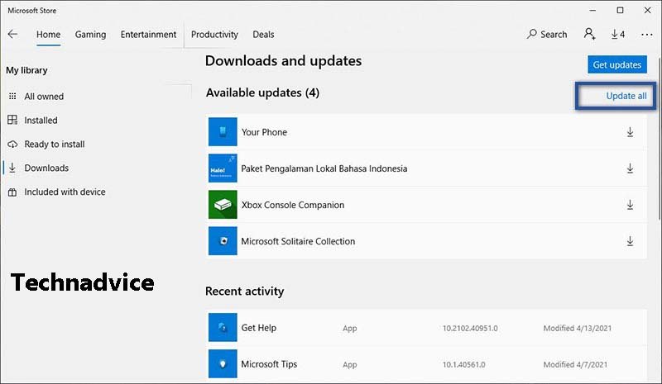Viewport: 662px width, 384px height.
Task: Select Included with device
Action: click(65, 192)
